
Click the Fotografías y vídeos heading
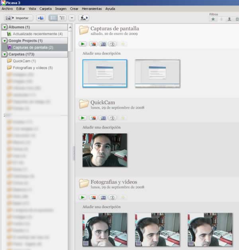(114, 182)
